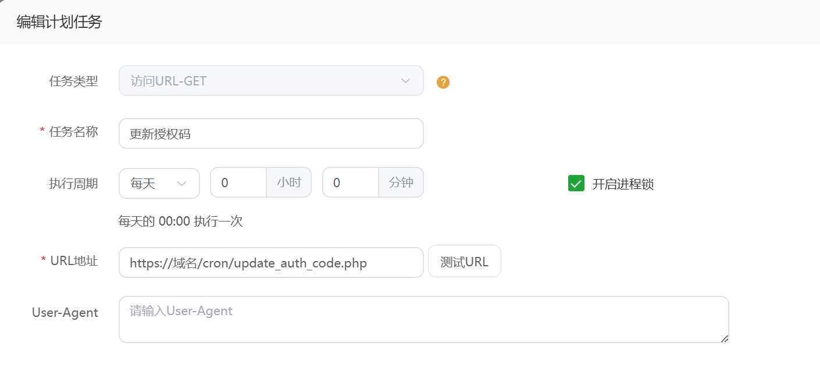
Task: Click the chevron arrow in task type field
Action: tap(406, 81)
